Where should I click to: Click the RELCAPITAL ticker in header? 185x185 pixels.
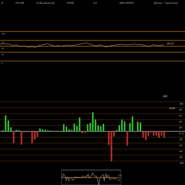click(x=127, y=3)
